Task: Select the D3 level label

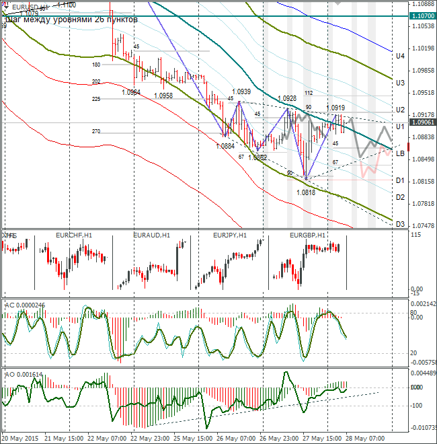Action: click(x=400, y=224)
